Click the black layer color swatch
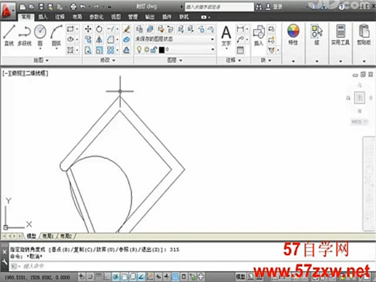 [x=162, y=50]
